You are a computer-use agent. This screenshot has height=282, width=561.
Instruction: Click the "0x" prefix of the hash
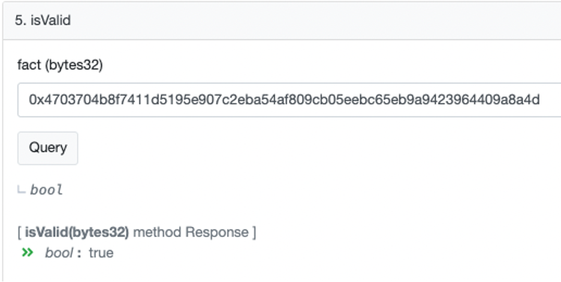pyautogui.click(x=35, y=100)
